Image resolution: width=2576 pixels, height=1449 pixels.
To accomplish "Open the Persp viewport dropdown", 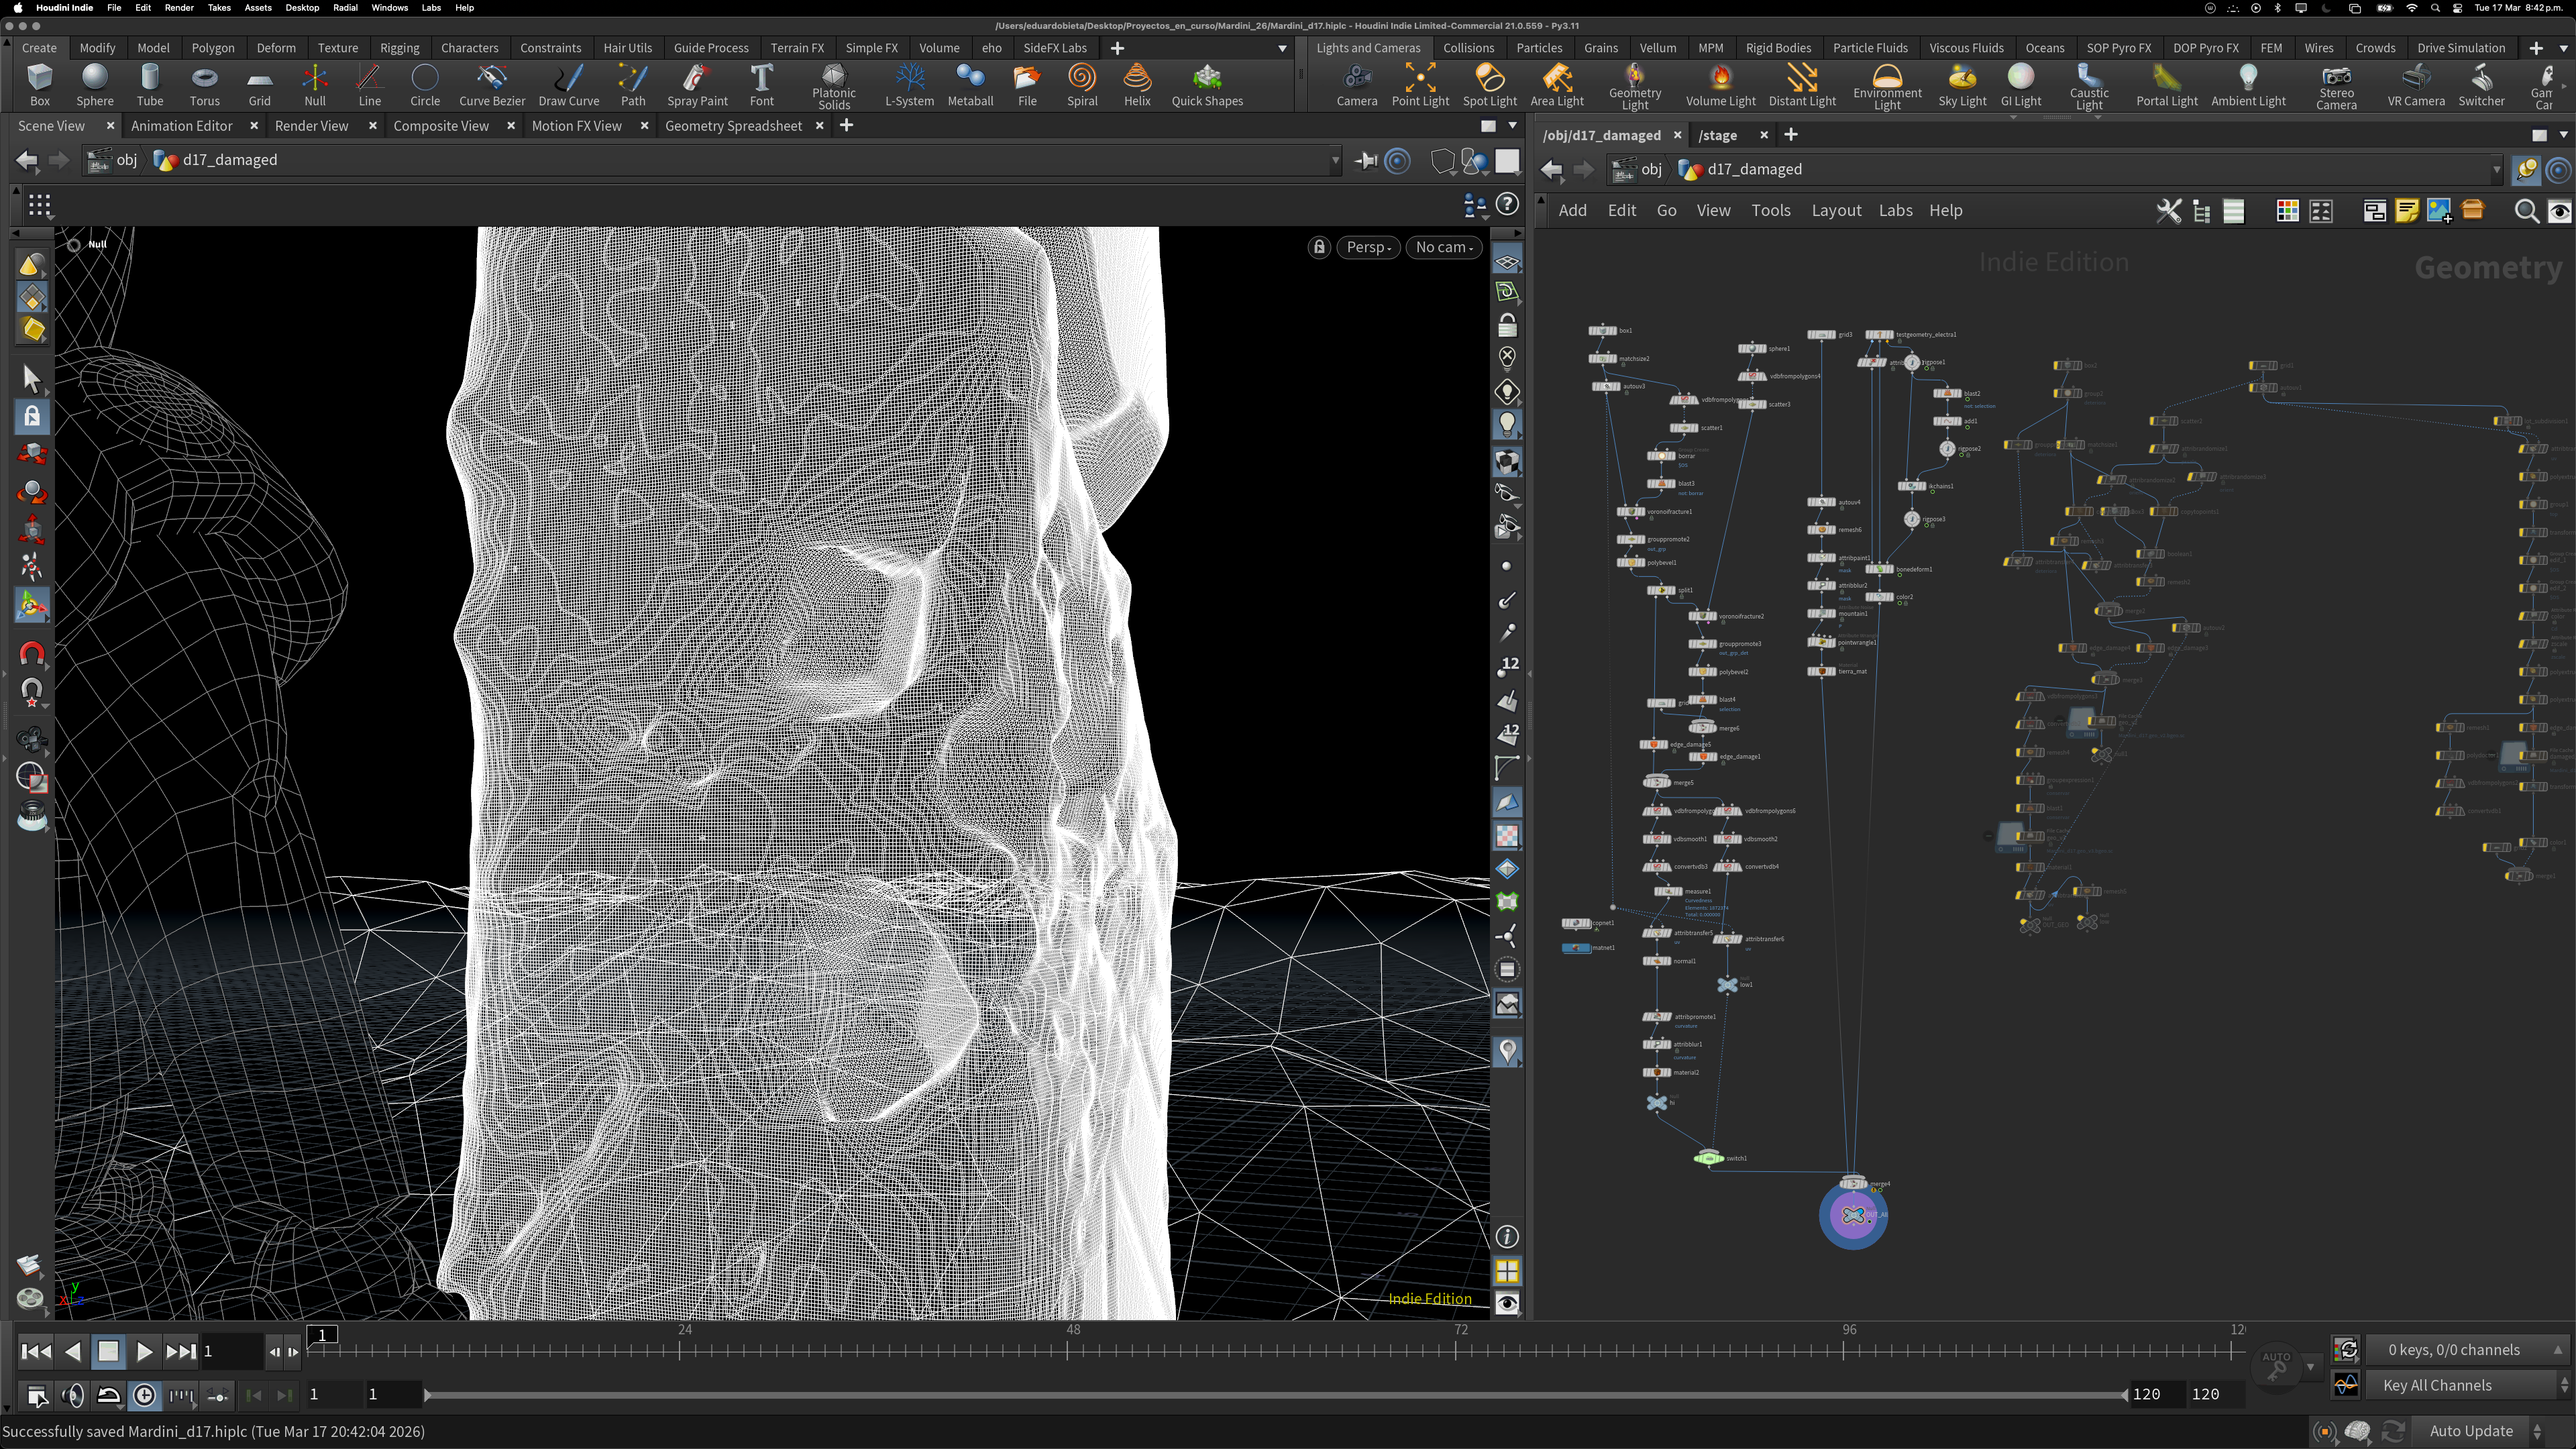I will tap(1368, 247).
